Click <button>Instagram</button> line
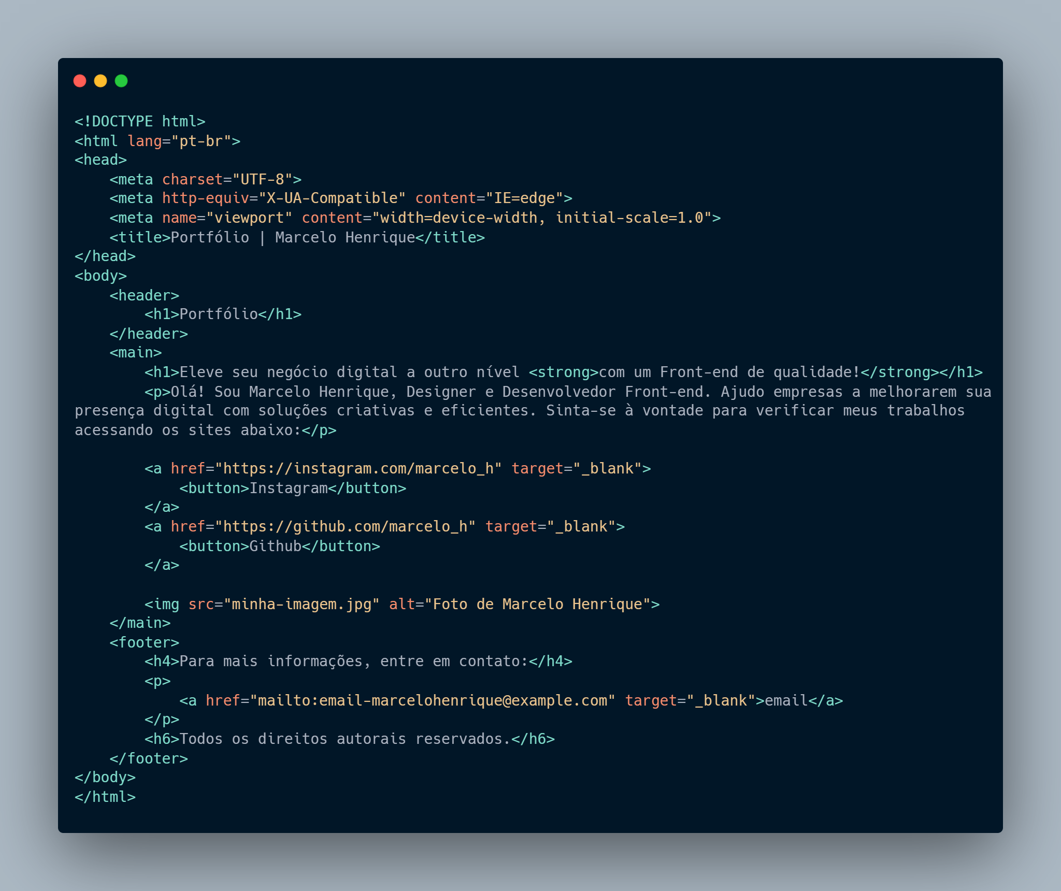The image size is (1061, 891). click(293, 488)
